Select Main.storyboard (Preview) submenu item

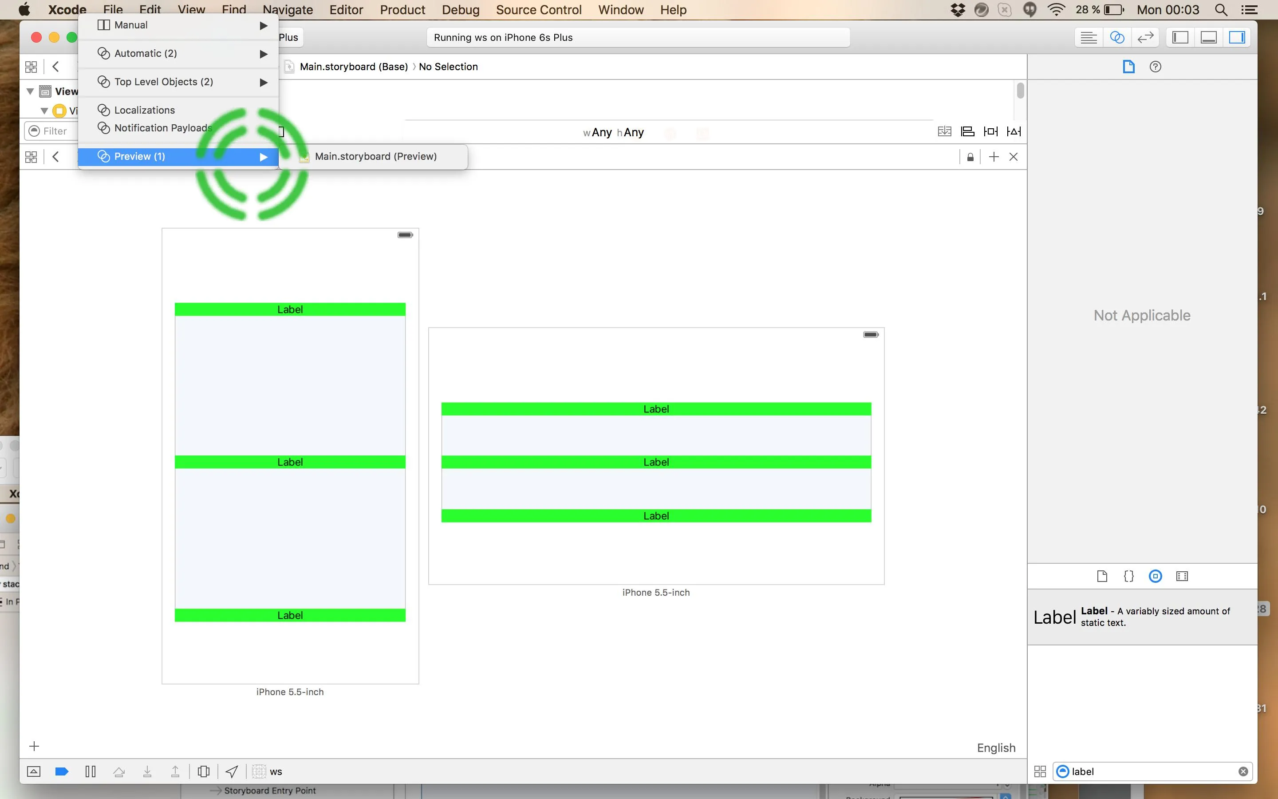(x=375, y=156)
